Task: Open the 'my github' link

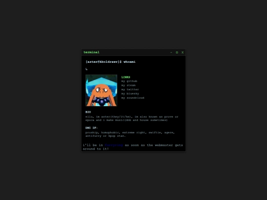Action: click(x=129, y=81)
